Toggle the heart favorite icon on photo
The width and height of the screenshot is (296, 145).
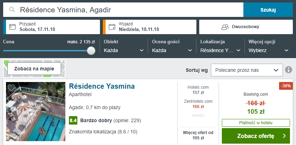point(11,87)
